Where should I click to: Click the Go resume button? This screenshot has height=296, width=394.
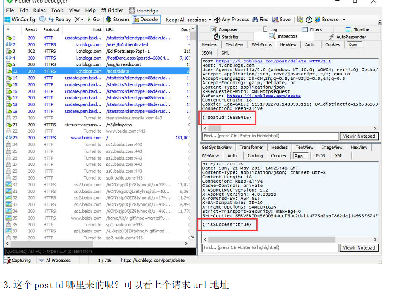tap(93, 19)
